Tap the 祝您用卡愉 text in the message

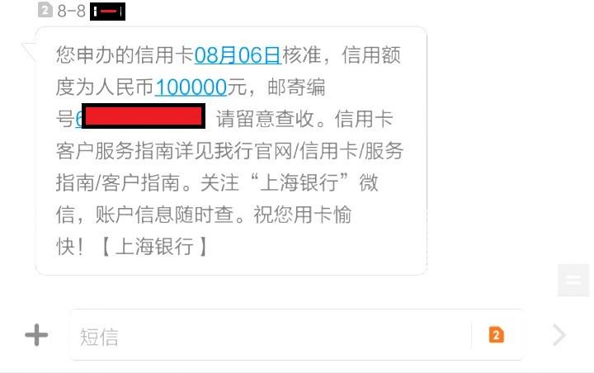click(303, 215)
